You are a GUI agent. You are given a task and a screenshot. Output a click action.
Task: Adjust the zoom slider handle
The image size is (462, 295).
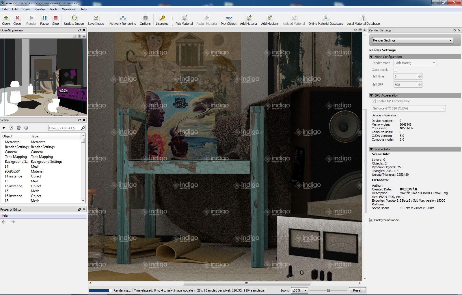[x=328, y=290]
